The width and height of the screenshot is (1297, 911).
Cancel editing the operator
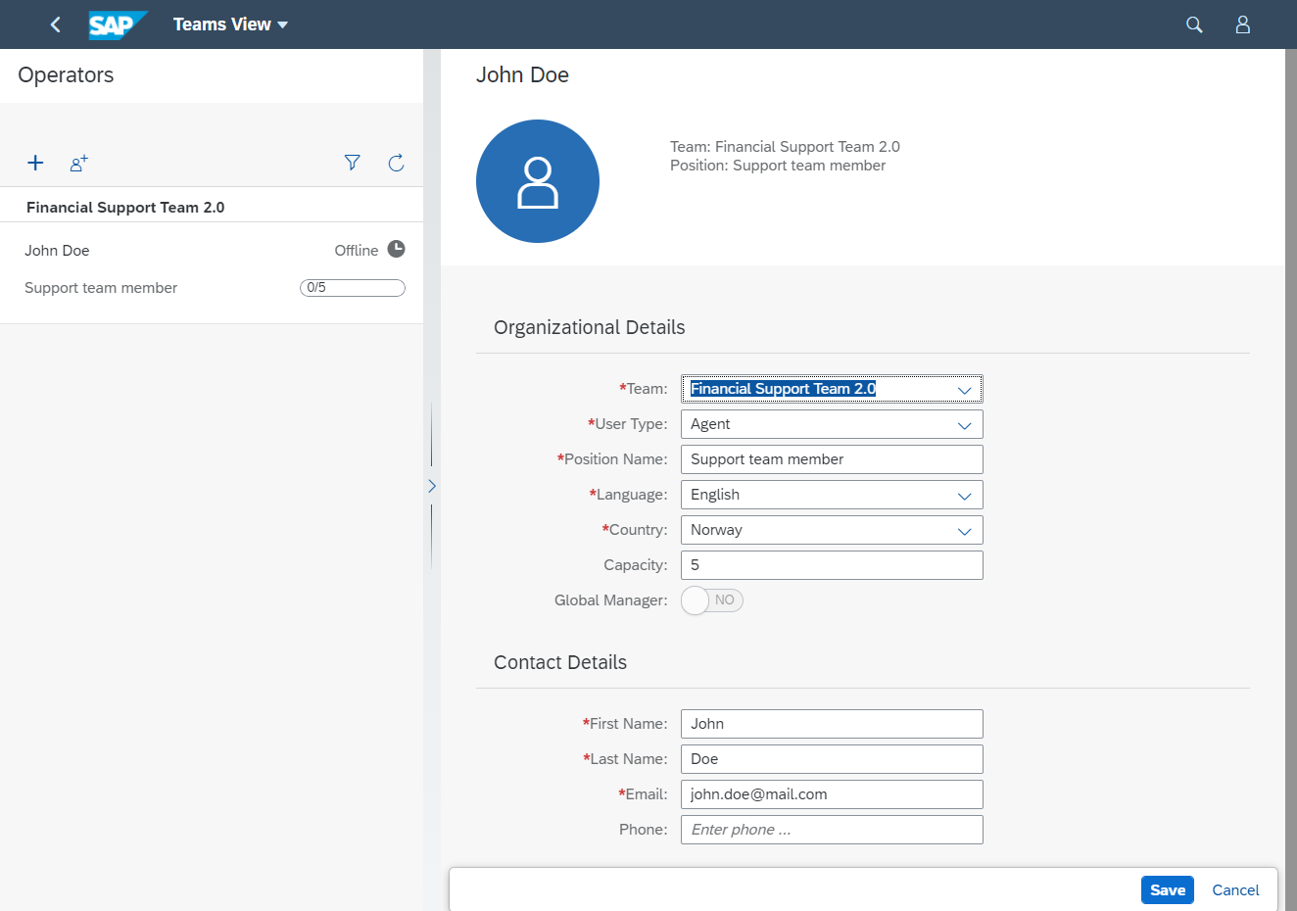[1235, 889]
